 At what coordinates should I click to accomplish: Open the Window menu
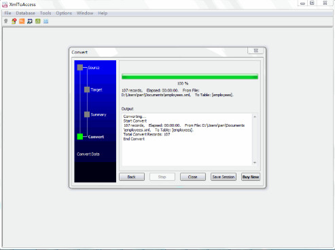tap(85, 13)
